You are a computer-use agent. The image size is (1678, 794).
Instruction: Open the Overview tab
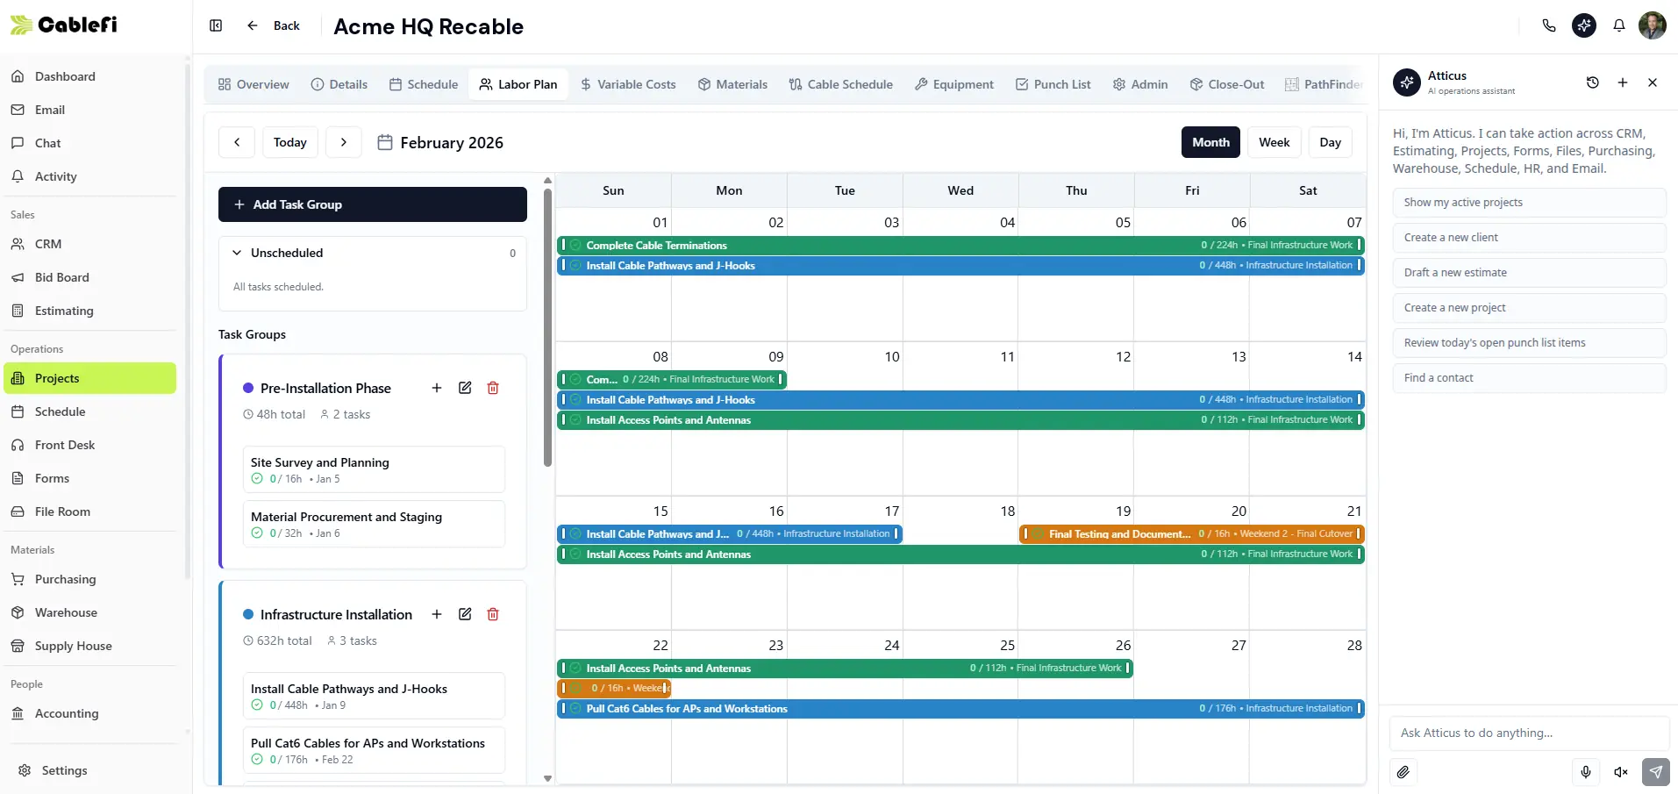click(x=253, y=84)
